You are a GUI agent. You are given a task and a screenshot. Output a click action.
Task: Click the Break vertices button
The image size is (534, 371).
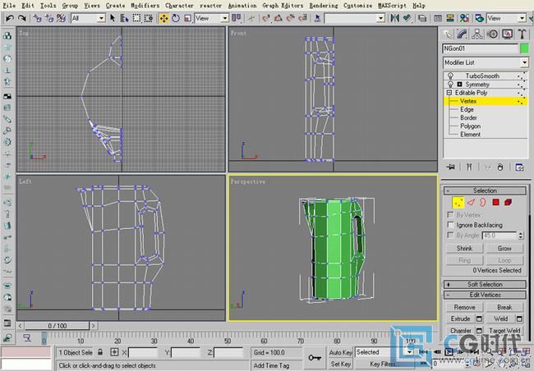pos(504,307)
